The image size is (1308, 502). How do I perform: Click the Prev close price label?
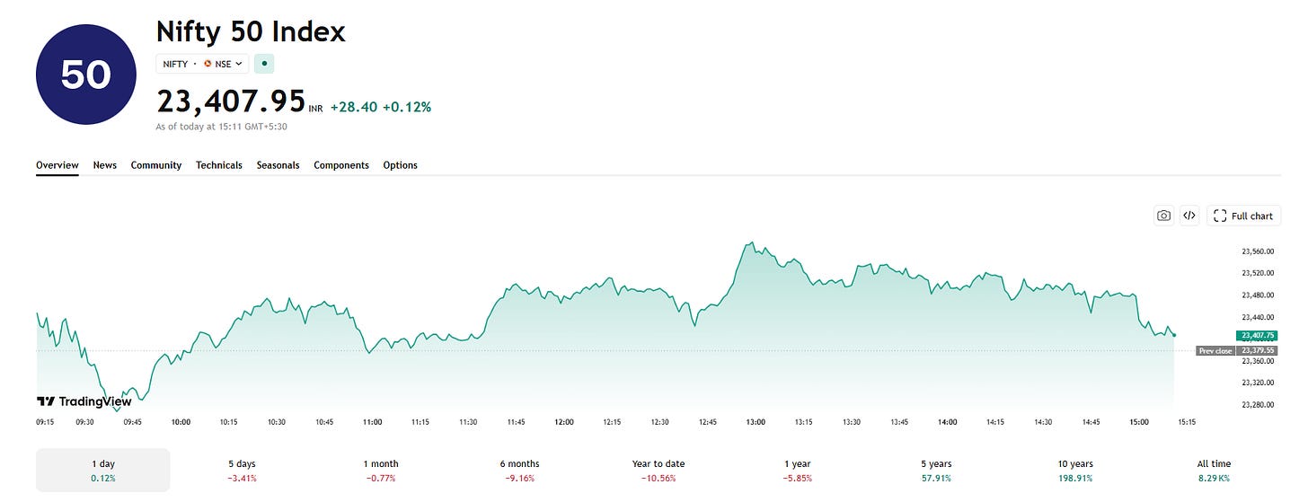click(x=1215, y=351)
